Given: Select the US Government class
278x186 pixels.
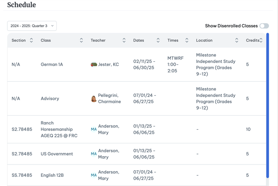Looking at the screenshot, I should click(x=57, y=154).
